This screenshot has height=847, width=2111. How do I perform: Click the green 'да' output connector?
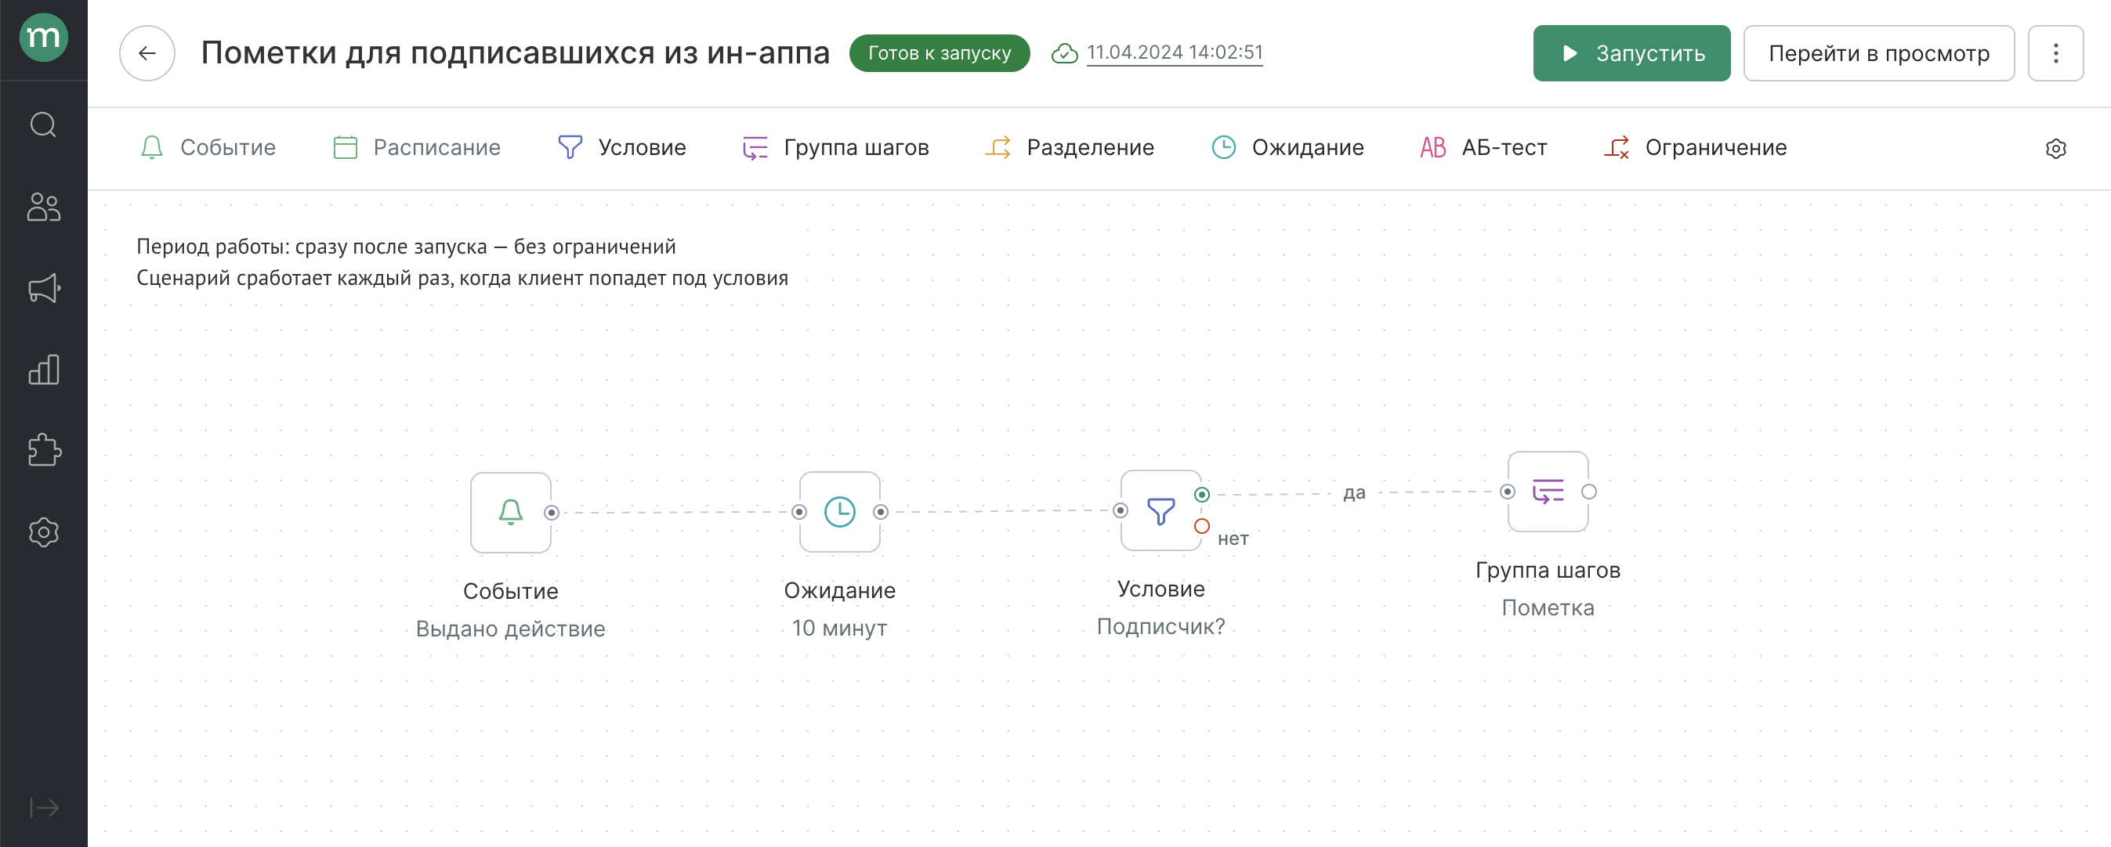(x=1201, y=494)
